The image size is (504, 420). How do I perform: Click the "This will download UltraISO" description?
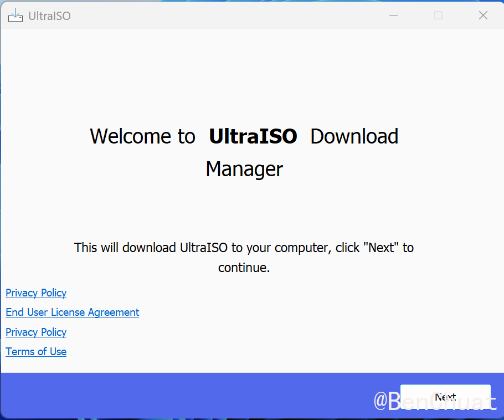pyautogui.click(x=244, y=248)
